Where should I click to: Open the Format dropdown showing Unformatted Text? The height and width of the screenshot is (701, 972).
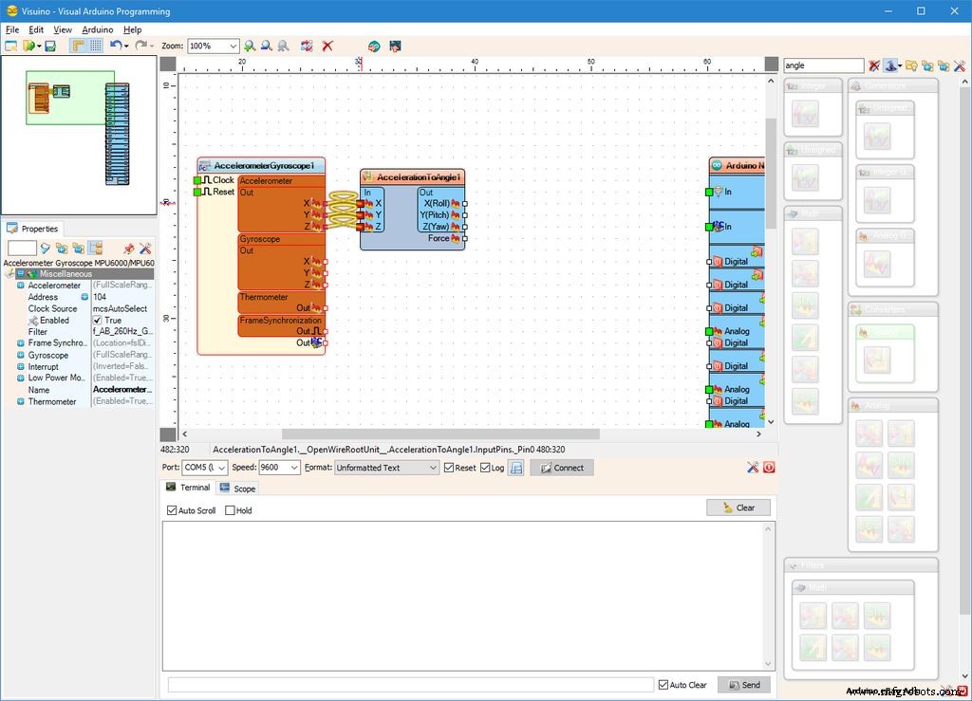[x=433, y=468]
